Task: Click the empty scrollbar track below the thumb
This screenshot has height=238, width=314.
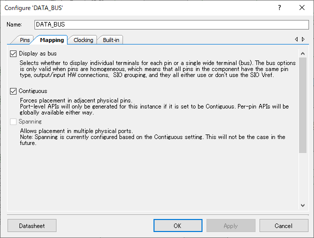Action: (302, 177)
